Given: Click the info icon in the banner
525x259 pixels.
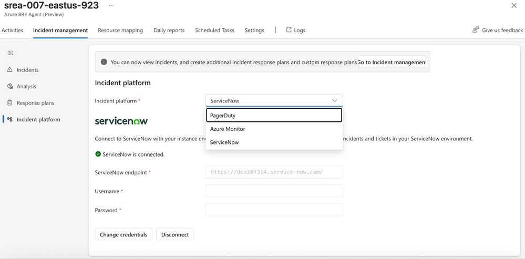Looking at the screenshot, I should (104, 62).
